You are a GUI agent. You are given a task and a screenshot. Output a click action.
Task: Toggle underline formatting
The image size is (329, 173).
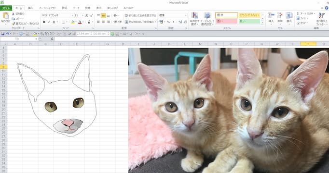point(54,22)
